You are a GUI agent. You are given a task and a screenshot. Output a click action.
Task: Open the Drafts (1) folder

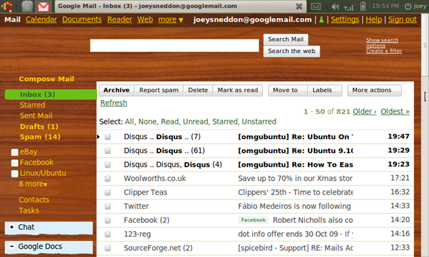pos(39,126)
